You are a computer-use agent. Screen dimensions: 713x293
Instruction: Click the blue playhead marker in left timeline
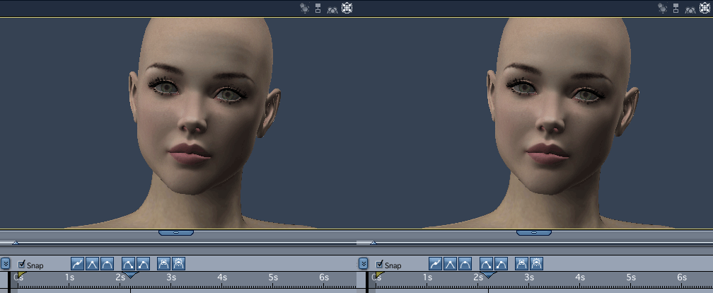[x=130, y=275]
